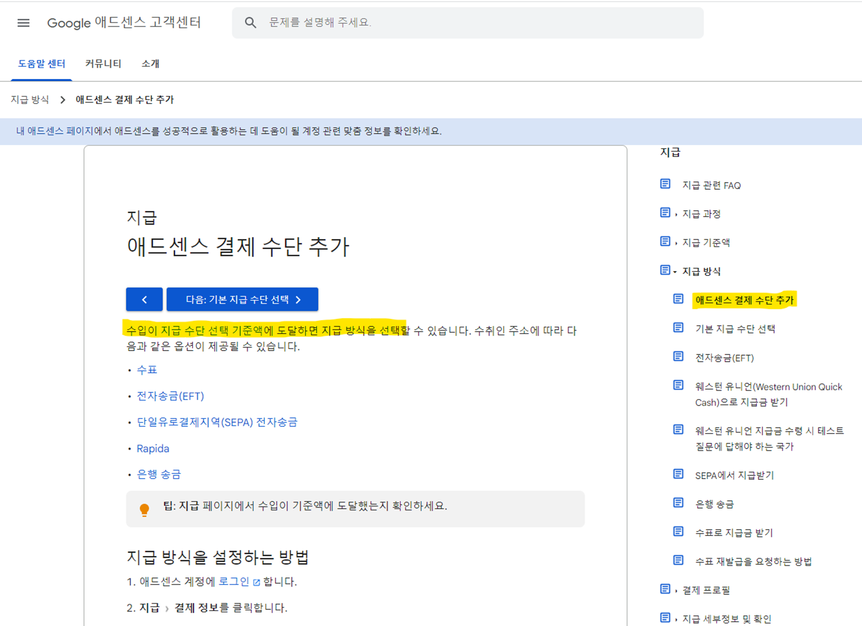Open the Rapida link
This screenshot has width=862, height=626.
153,448
